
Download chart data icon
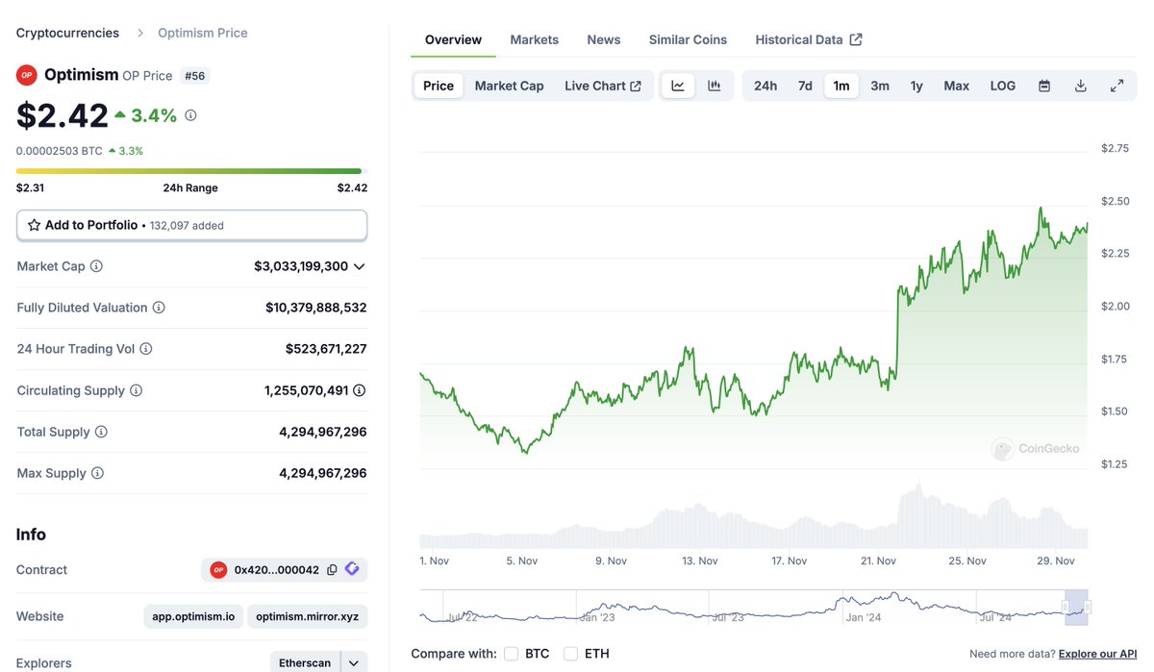(x=1081, y=86)
